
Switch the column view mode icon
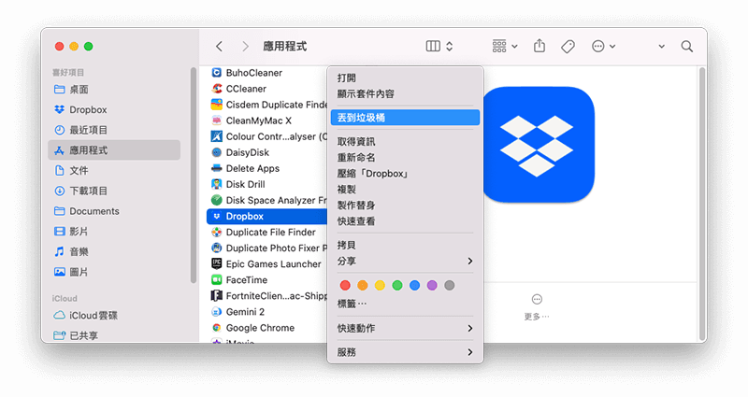(433, 46)
